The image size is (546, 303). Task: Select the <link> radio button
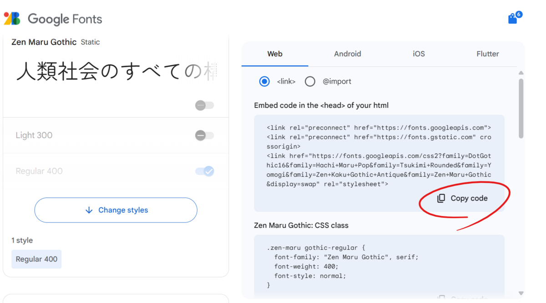264,81
